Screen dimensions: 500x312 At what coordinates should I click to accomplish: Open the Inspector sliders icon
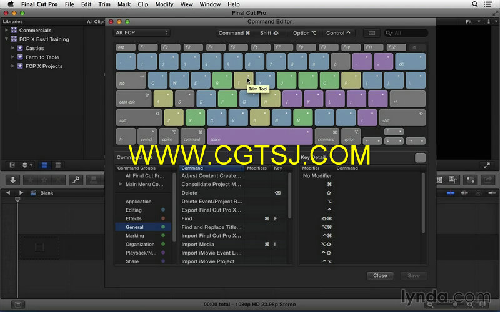471,180
